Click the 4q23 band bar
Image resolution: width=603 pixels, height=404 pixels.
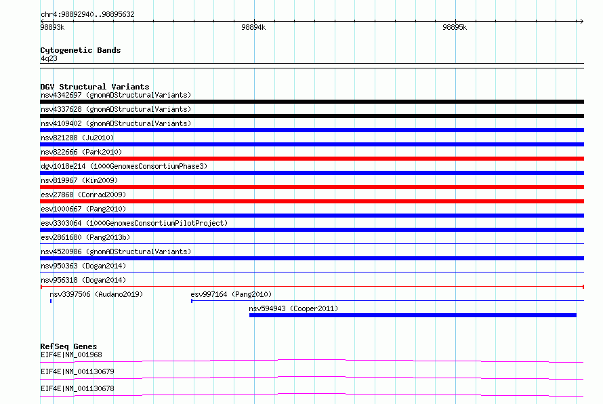312,66
